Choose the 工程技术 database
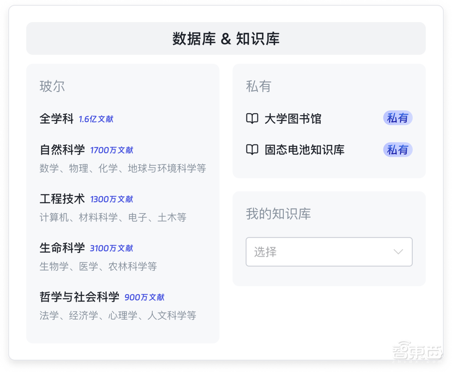 (x=62, y=198)
